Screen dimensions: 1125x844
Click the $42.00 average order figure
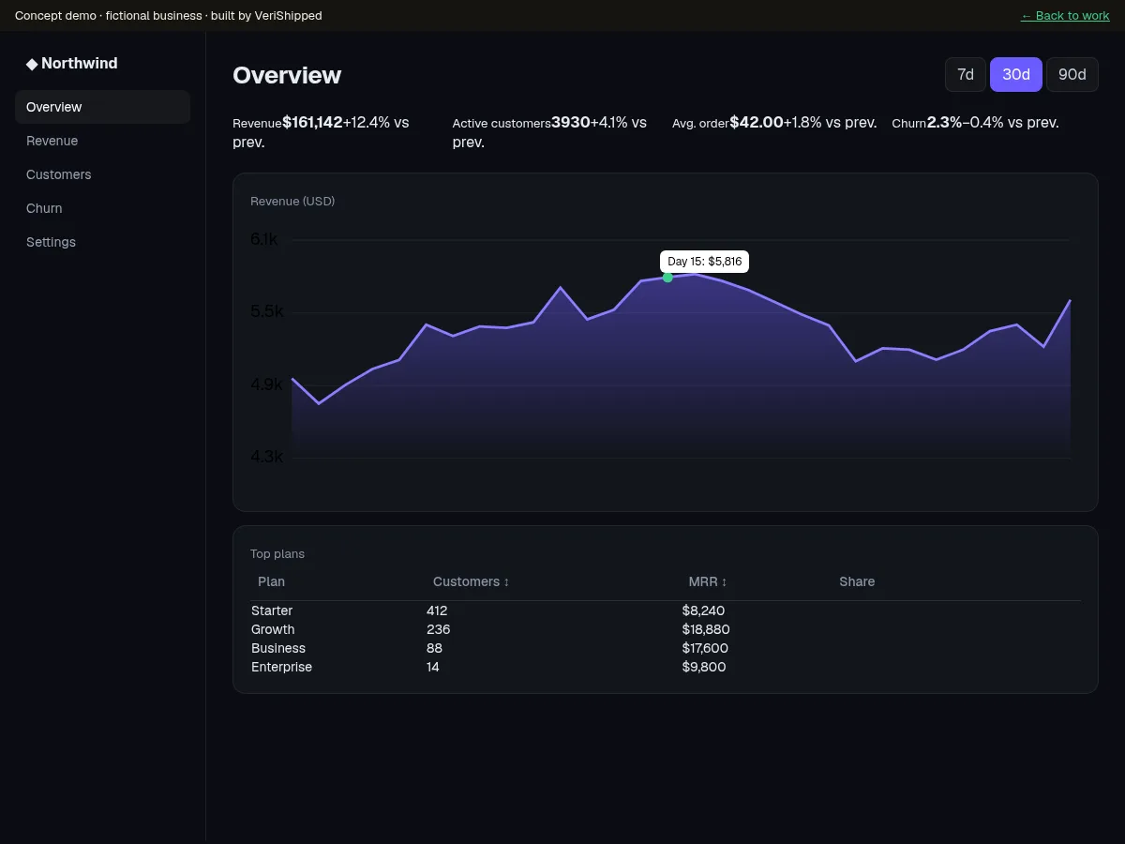[x=757, y=122]
